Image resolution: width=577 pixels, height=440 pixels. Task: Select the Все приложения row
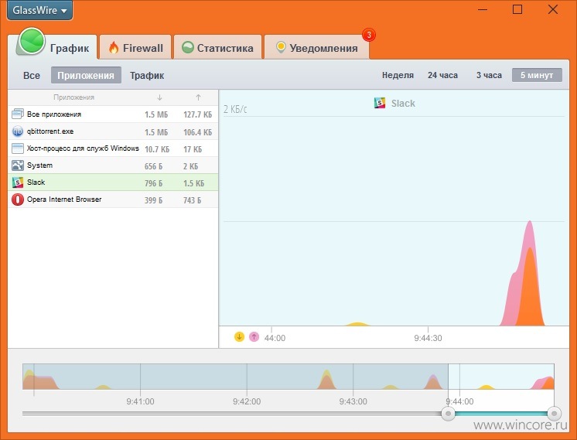[x=113, y=114]
